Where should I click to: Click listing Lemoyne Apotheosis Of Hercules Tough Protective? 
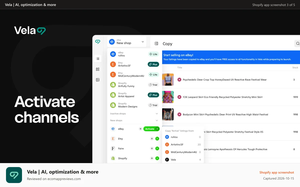point(235,149)
